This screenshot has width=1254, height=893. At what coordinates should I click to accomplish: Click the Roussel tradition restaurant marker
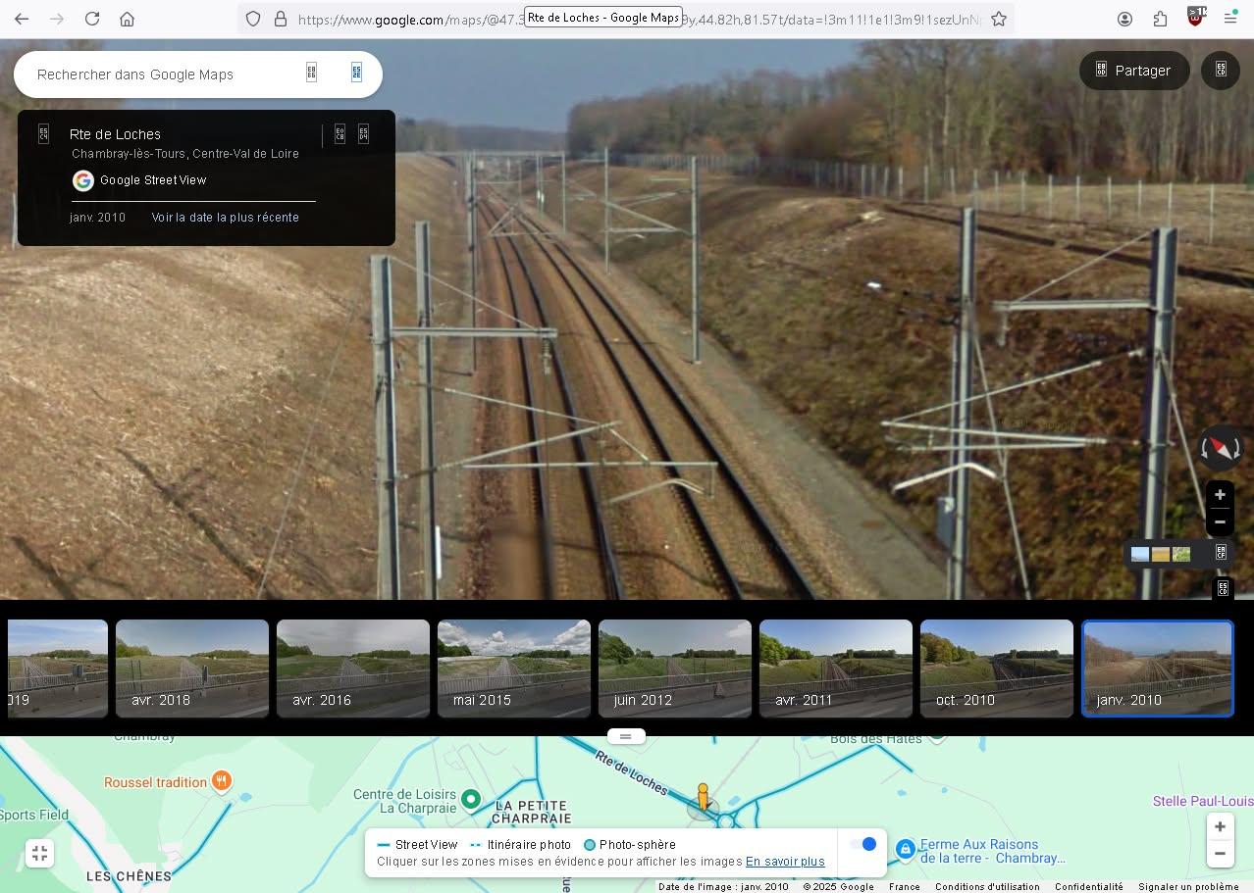[222, 781]
